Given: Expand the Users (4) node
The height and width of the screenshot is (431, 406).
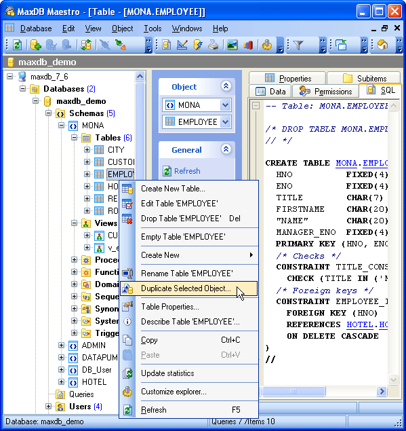Looking at the screenshot, I should (48, 407).
